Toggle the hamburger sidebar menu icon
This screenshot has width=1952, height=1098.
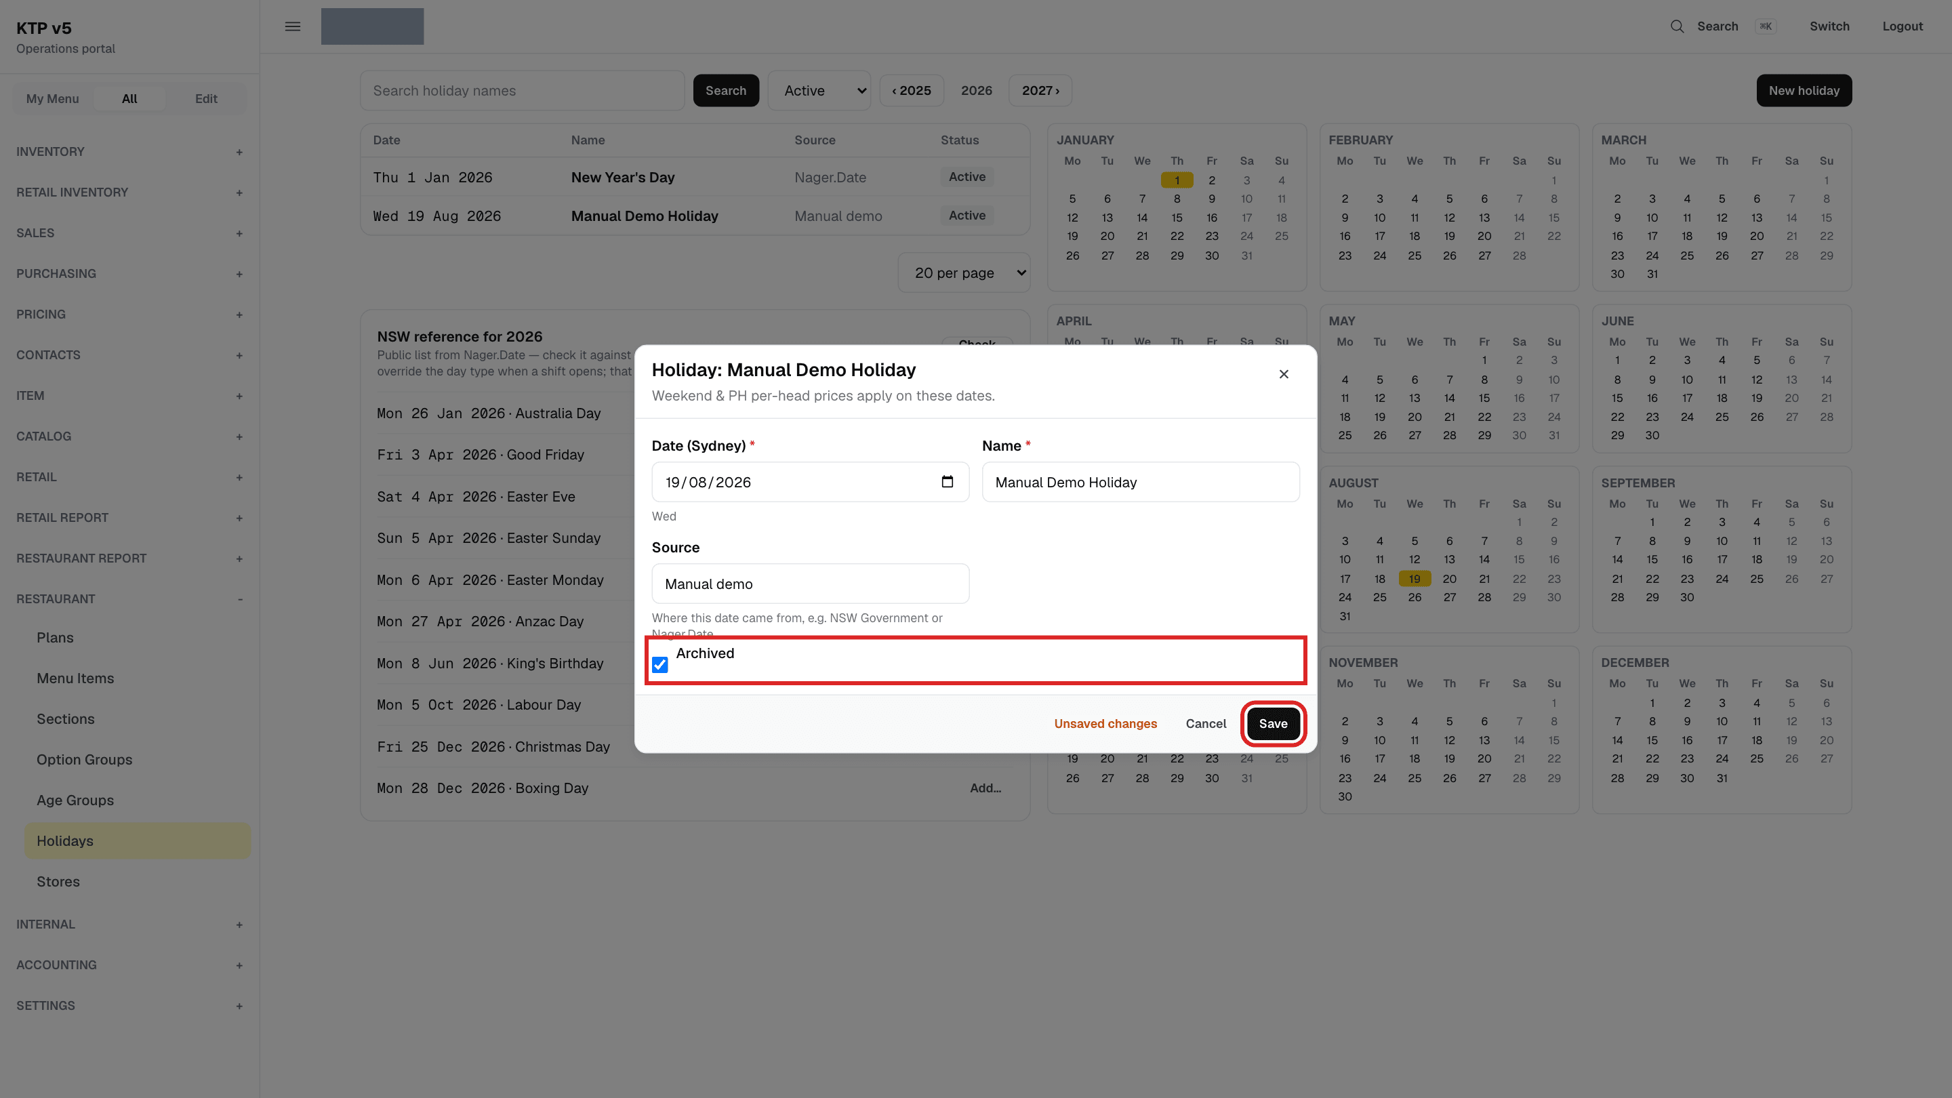293,26
